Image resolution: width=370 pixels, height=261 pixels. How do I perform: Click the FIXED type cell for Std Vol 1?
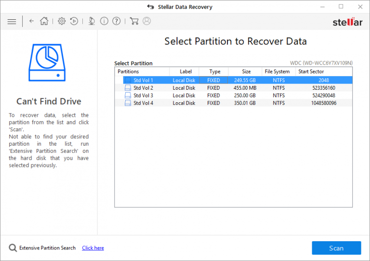click(x=213, y=80)
